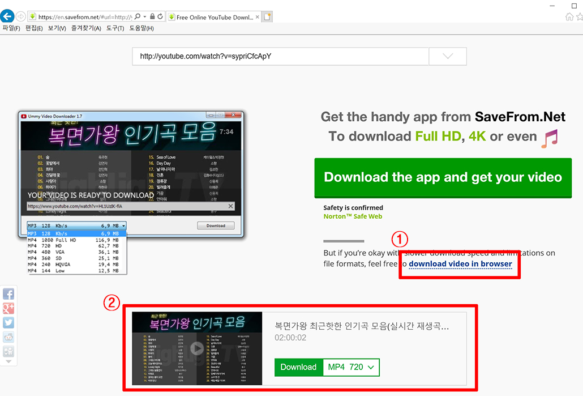Minimize the browser window
The image size is (583, 396).
[x=552, y=6]
